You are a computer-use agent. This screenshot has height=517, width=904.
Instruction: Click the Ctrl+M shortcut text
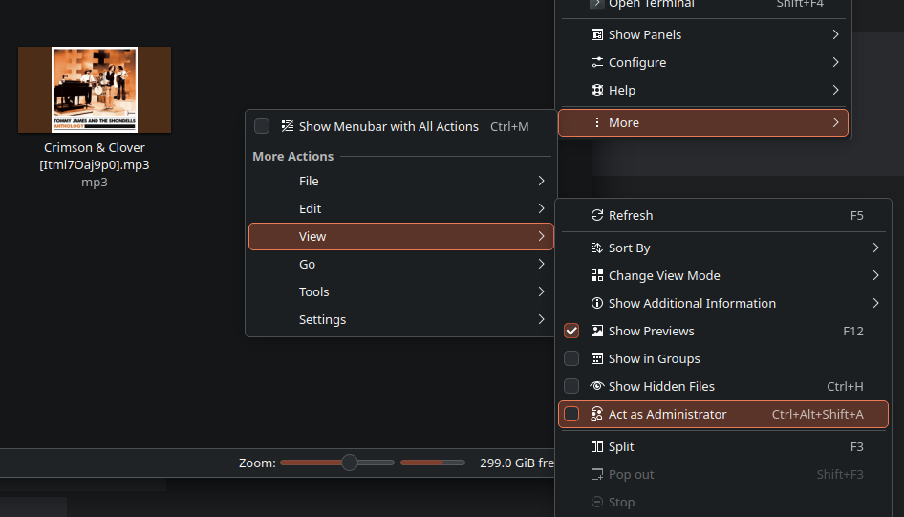pos(509,126)
